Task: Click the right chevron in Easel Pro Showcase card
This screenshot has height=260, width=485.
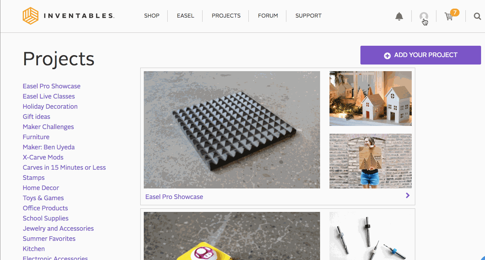Action: pyautogui.click(x=407, y=195)
